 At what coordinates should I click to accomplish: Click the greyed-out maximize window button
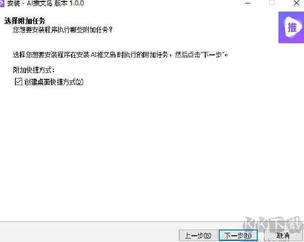[272, 3]
